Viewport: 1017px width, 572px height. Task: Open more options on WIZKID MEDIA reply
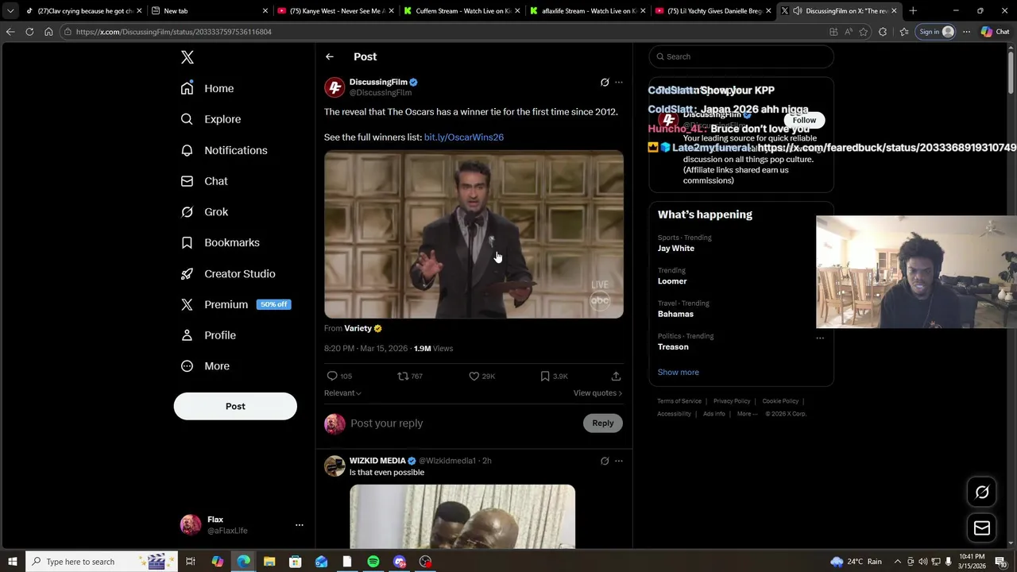[619, 461]
